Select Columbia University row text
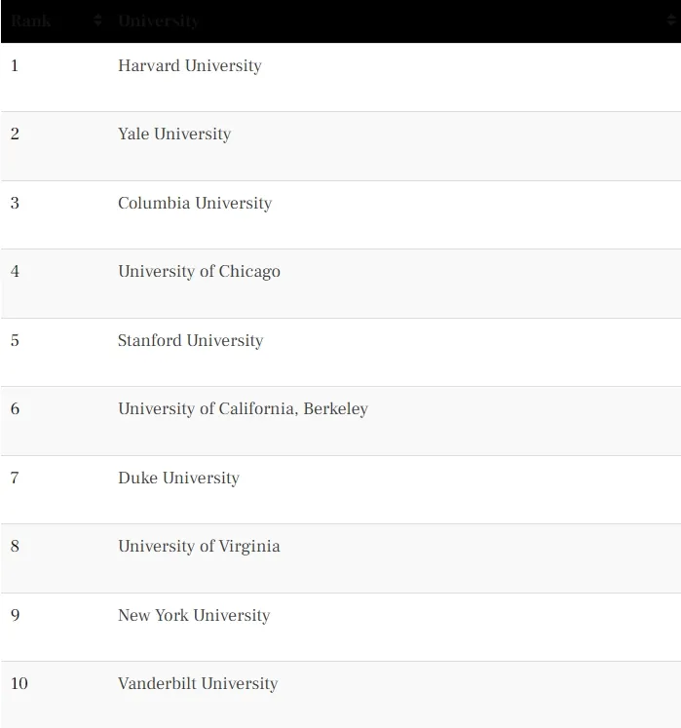 point(195,203)
